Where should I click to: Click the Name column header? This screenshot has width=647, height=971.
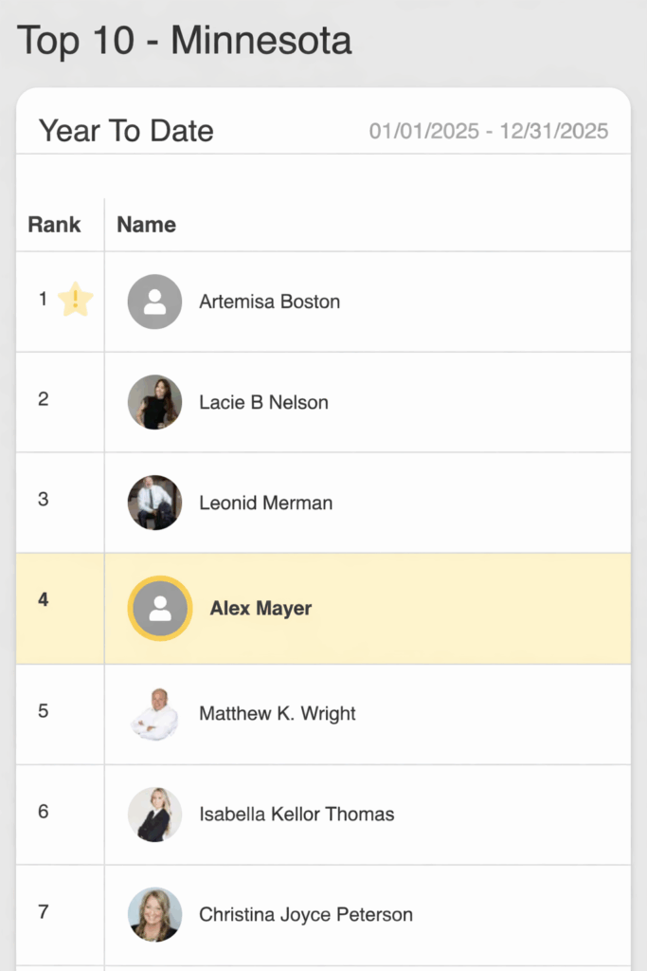pyautogui.click(x=146, y=225)
